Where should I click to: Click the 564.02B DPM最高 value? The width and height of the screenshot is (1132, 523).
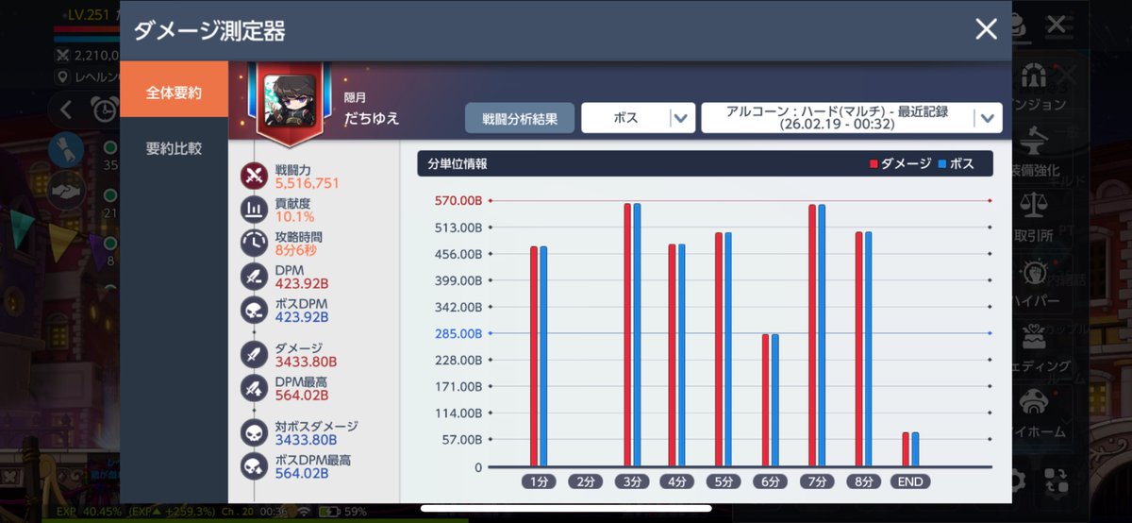(302, 395)
